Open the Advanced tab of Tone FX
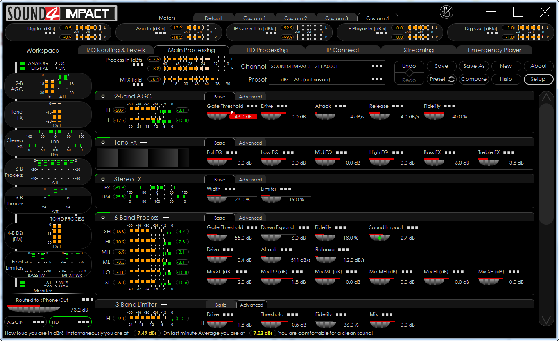559x341 pixels. tap(250, 143)
